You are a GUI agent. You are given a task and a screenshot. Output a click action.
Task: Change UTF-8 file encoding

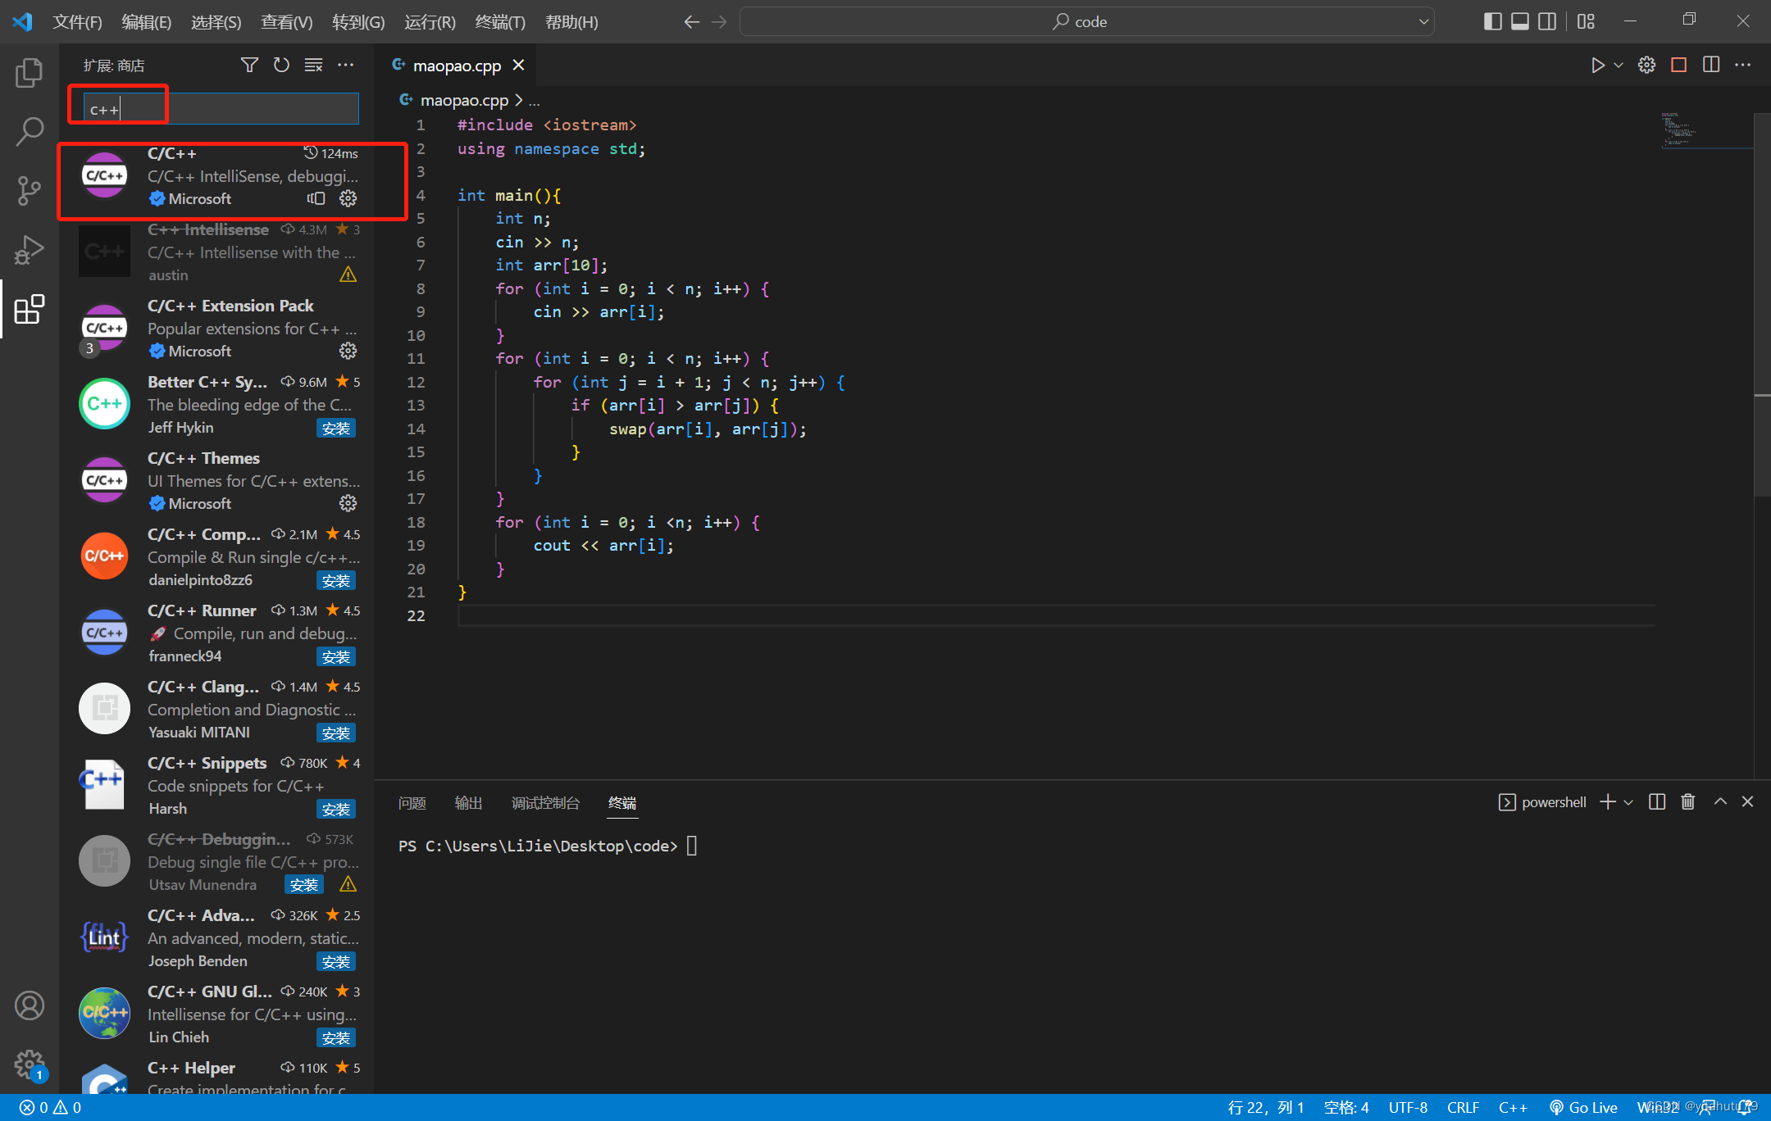[x=1408, y=1108]
